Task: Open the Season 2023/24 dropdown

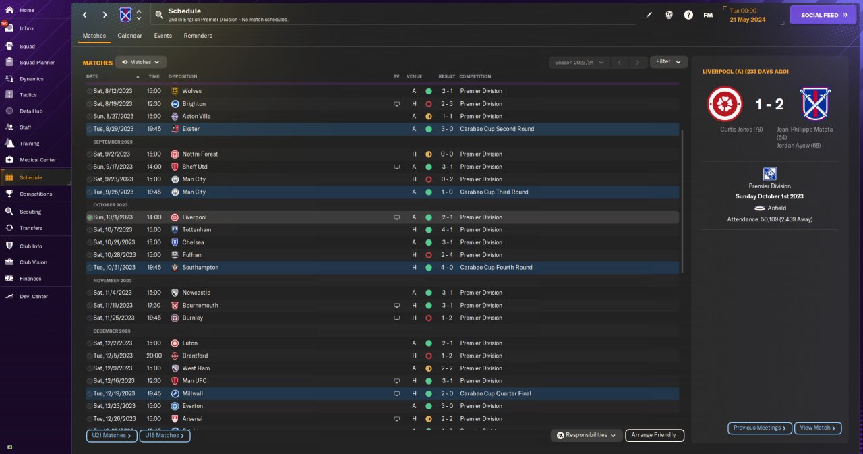Action: pyautogui.click(x=578, y=62)
